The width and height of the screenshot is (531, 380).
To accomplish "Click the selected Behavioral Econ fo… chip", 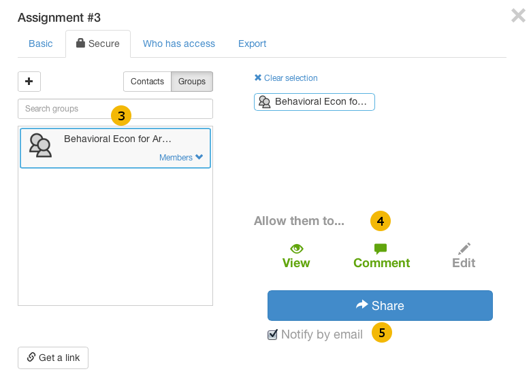I will point(315,102).
